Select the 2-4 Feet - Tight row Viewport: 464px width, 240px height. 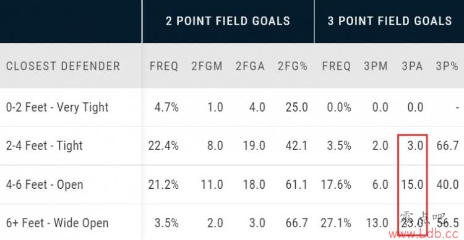point(232,146)
